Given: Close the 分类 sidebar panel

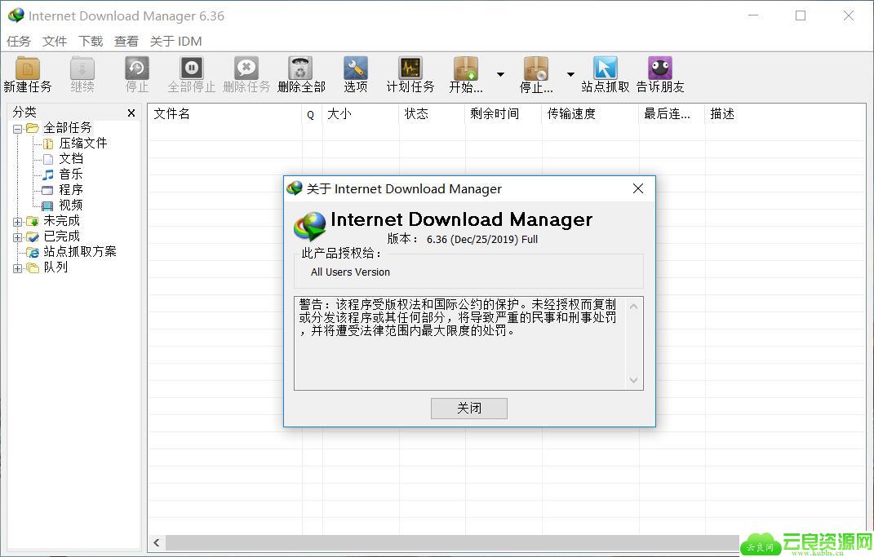Looking at the screenshot, I should point(131,113).
